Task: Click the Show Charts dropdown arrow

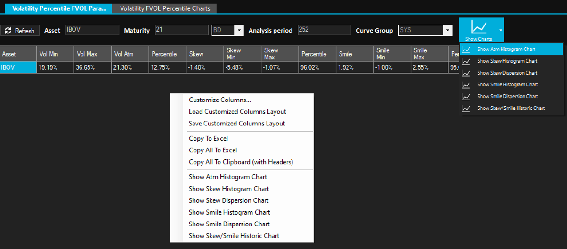Action: click(x=501, y=30)
